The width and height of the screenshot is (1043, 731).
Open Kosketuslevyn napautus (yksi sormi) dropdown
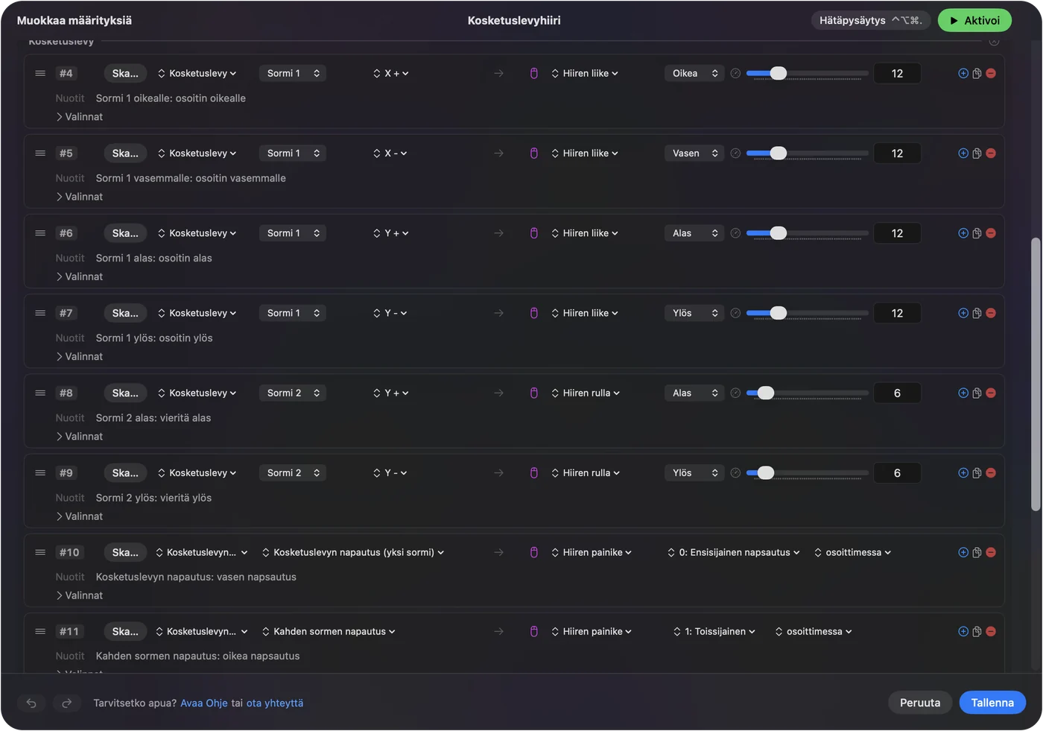tap(353, 552)
